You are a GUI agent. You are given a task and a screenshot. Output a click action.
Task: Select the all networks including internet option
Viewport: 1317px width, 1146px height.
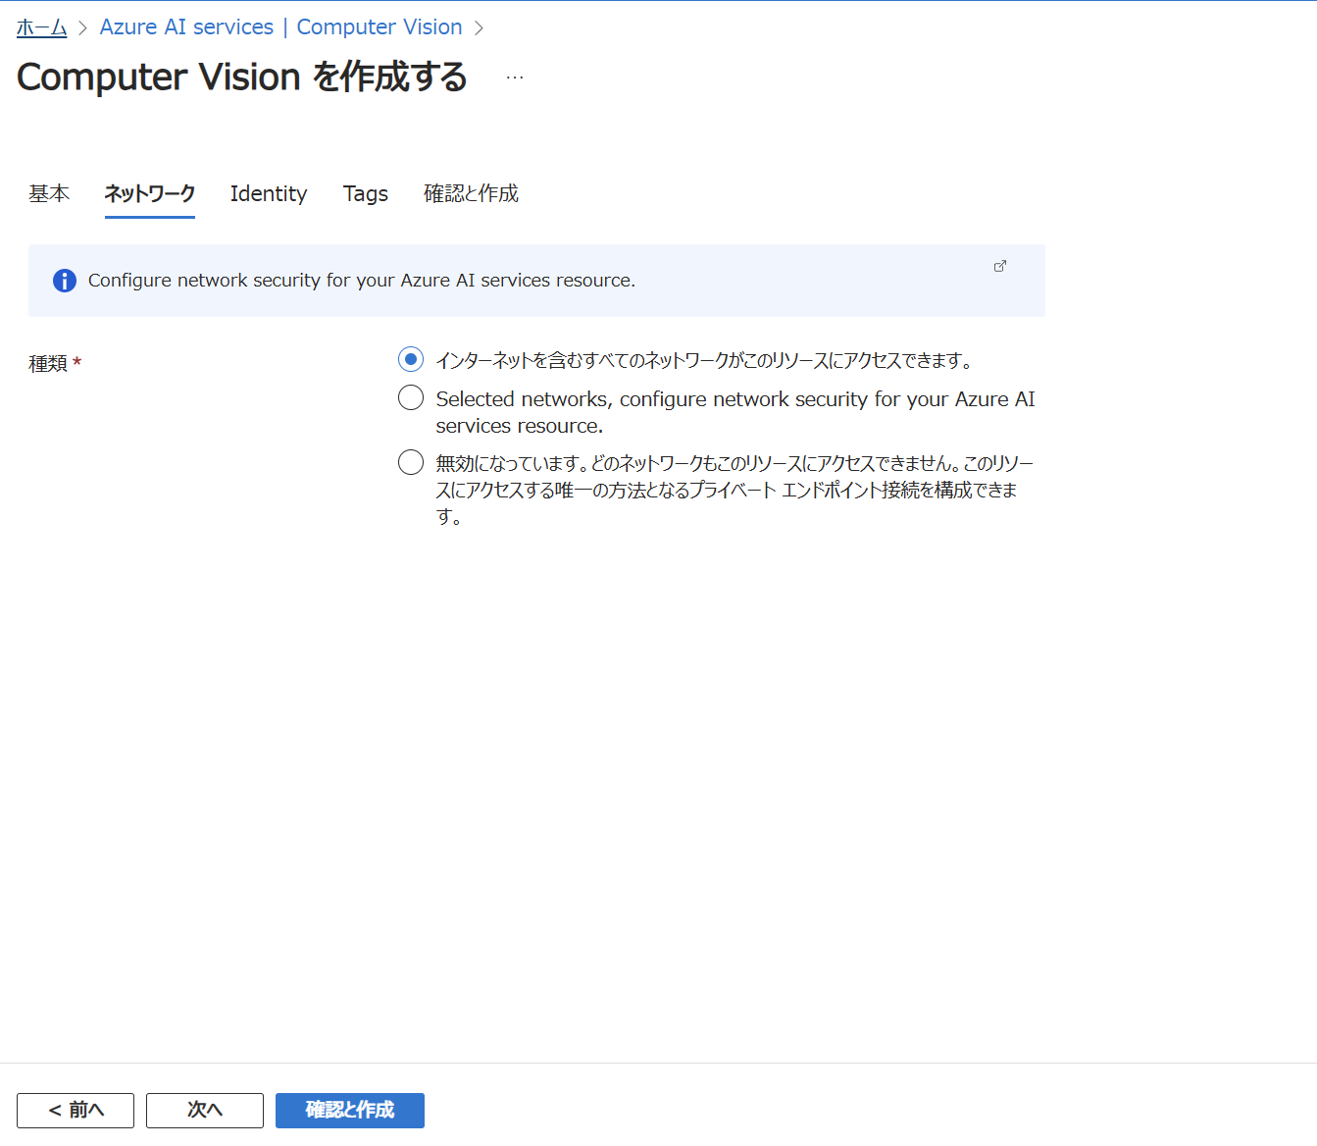click(411, 360)
